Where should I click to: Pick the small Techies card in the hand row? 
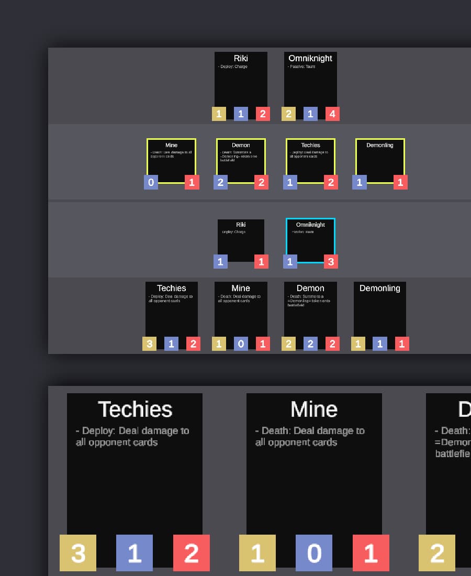(172, 315)
